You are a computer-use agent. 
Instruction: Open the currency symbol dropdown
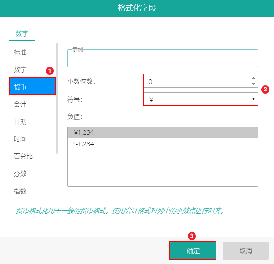coord(201,99)
